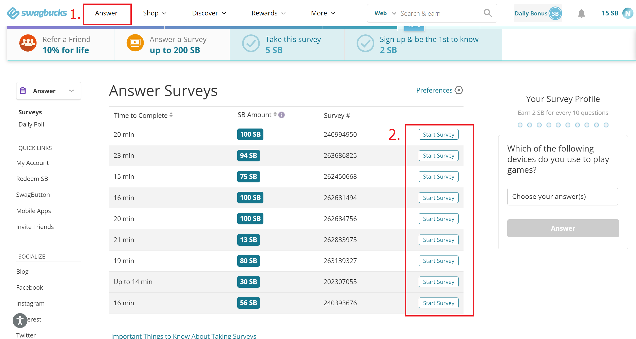Open Mobile Apps quick link
636x339 pixels.
(x=33, y=211)
